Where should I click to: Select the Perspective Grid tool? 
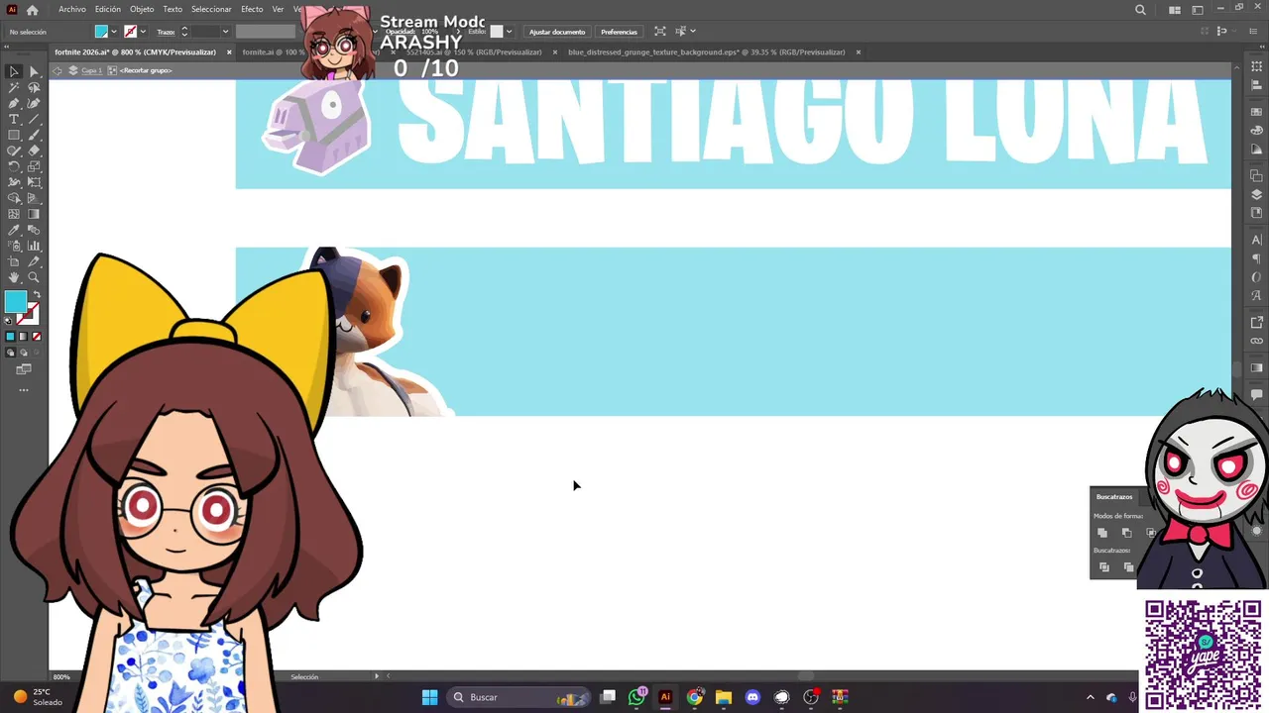(34, 198)
